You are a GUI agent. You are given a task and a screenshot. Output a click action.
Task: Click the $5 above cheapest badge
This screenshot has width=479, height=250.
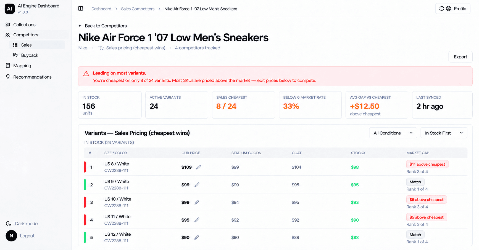point(427,217)
